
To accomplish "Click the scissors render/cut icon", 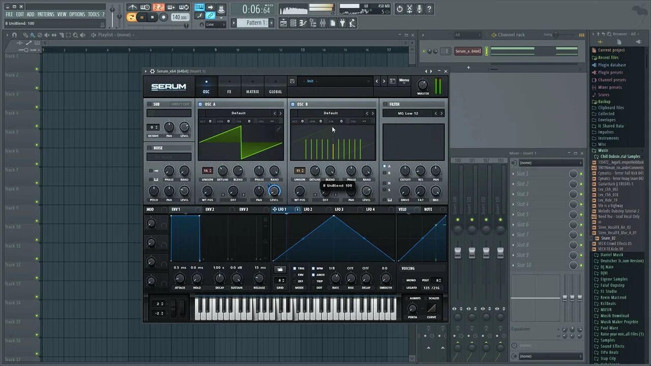I will tap(409, 9).
